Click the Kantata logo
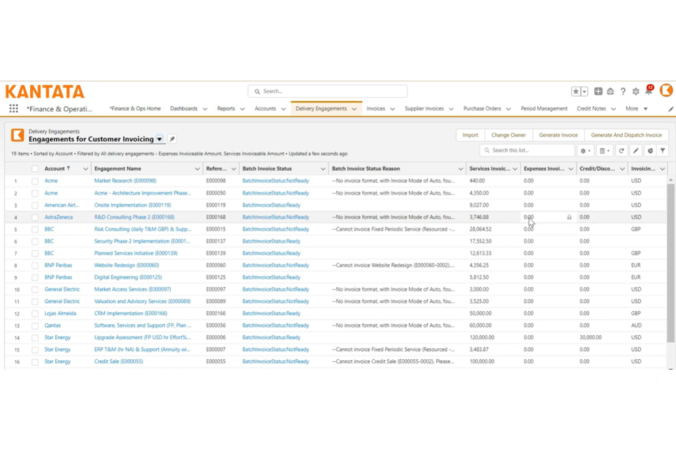Viewport: 676px width, 450px height. pyautogui.click(x=45, y=92)
